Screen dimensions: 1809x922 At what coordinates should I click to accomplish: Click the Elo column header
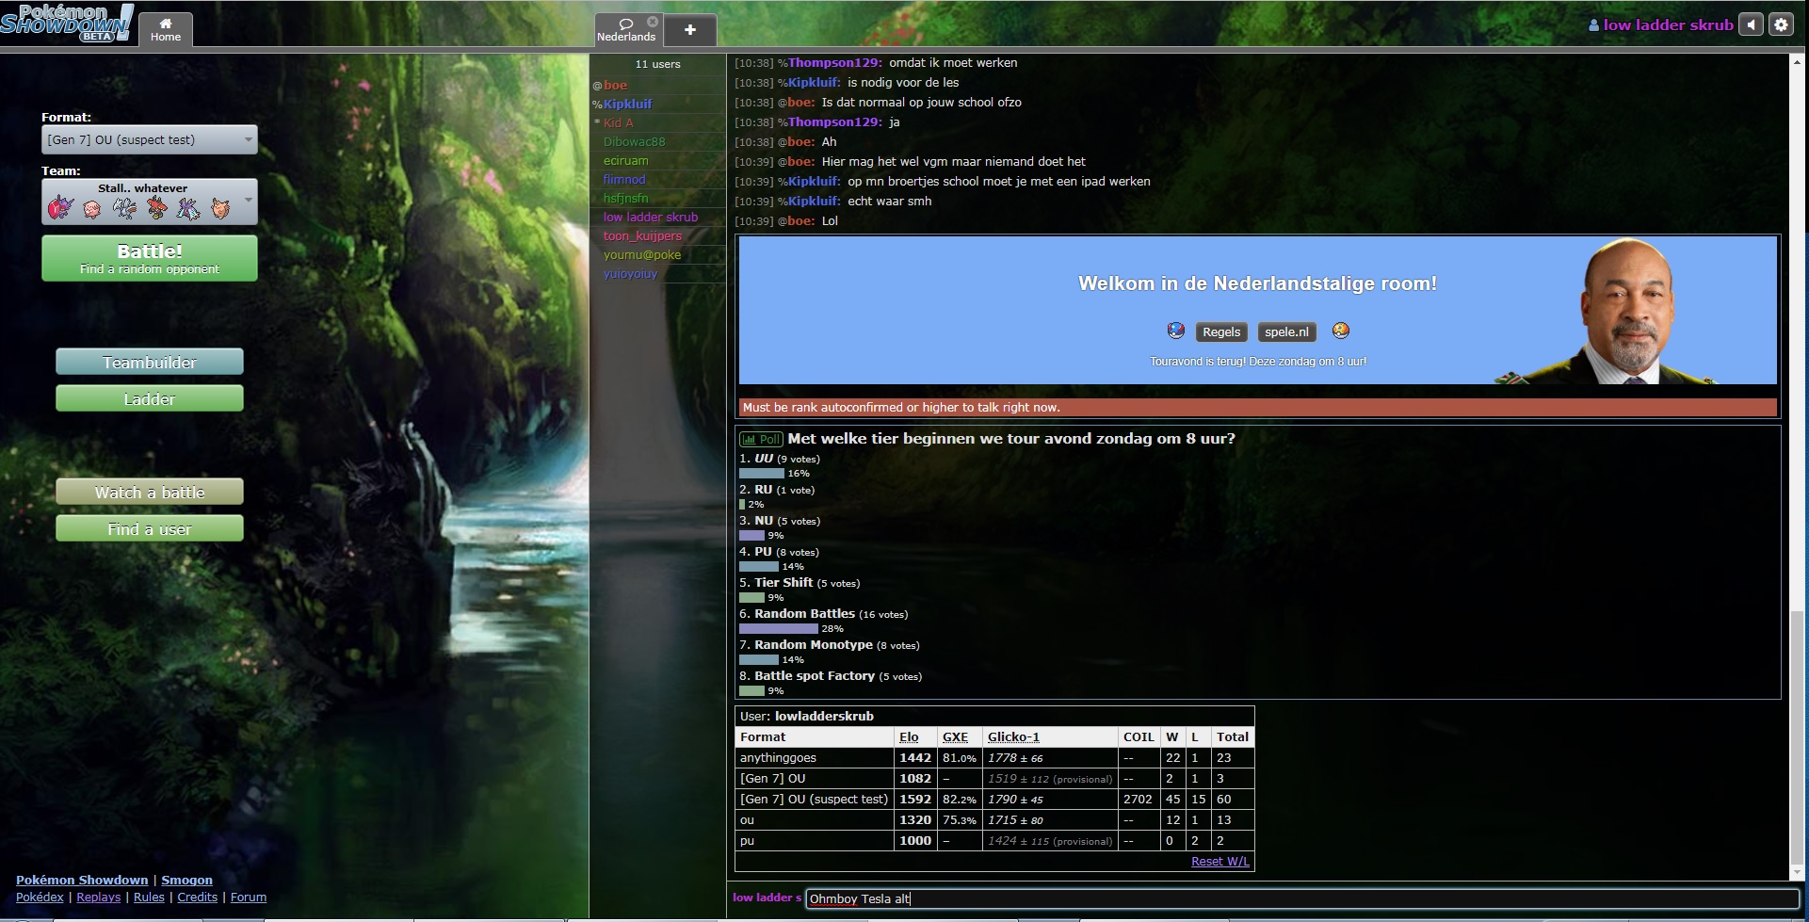pyautogui.click(x=909, y=736)
